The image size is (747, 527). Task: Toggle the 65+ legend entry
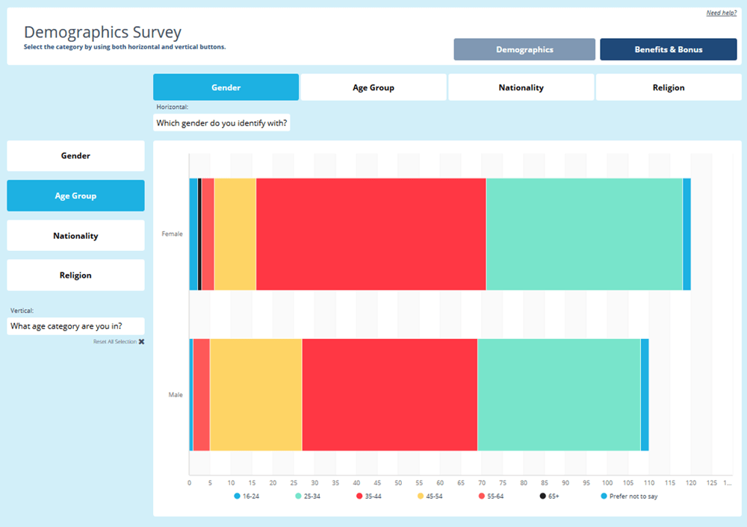click(549, 496)
